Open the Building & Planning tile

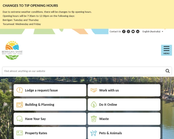(50, 105)
